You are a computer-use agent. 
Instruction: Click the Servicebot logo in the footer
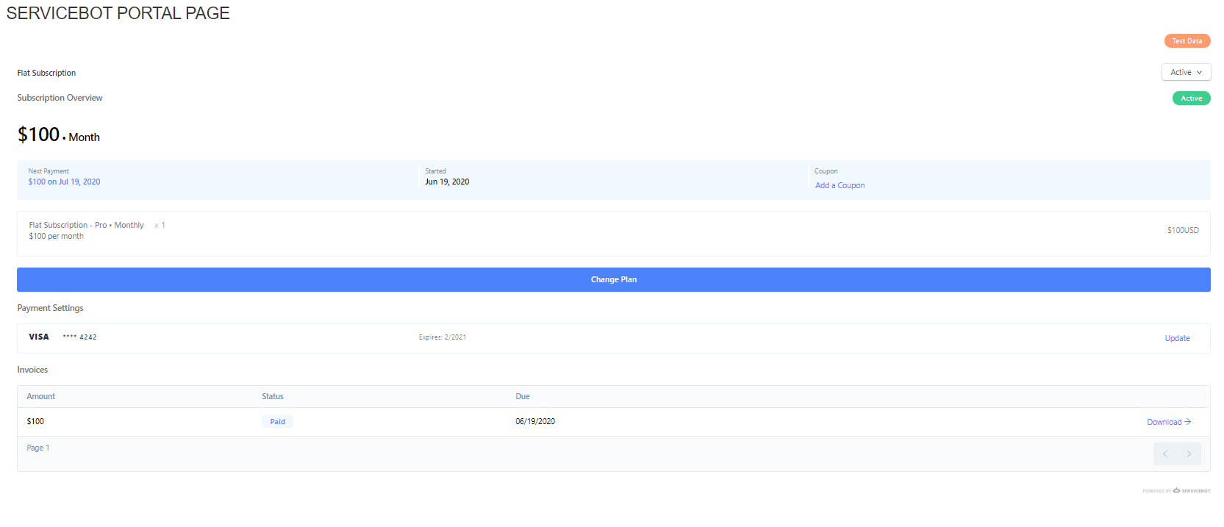coord(1191,491)
